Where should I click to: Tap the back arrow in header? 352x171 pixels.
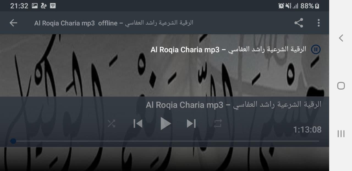pos(13,23)
